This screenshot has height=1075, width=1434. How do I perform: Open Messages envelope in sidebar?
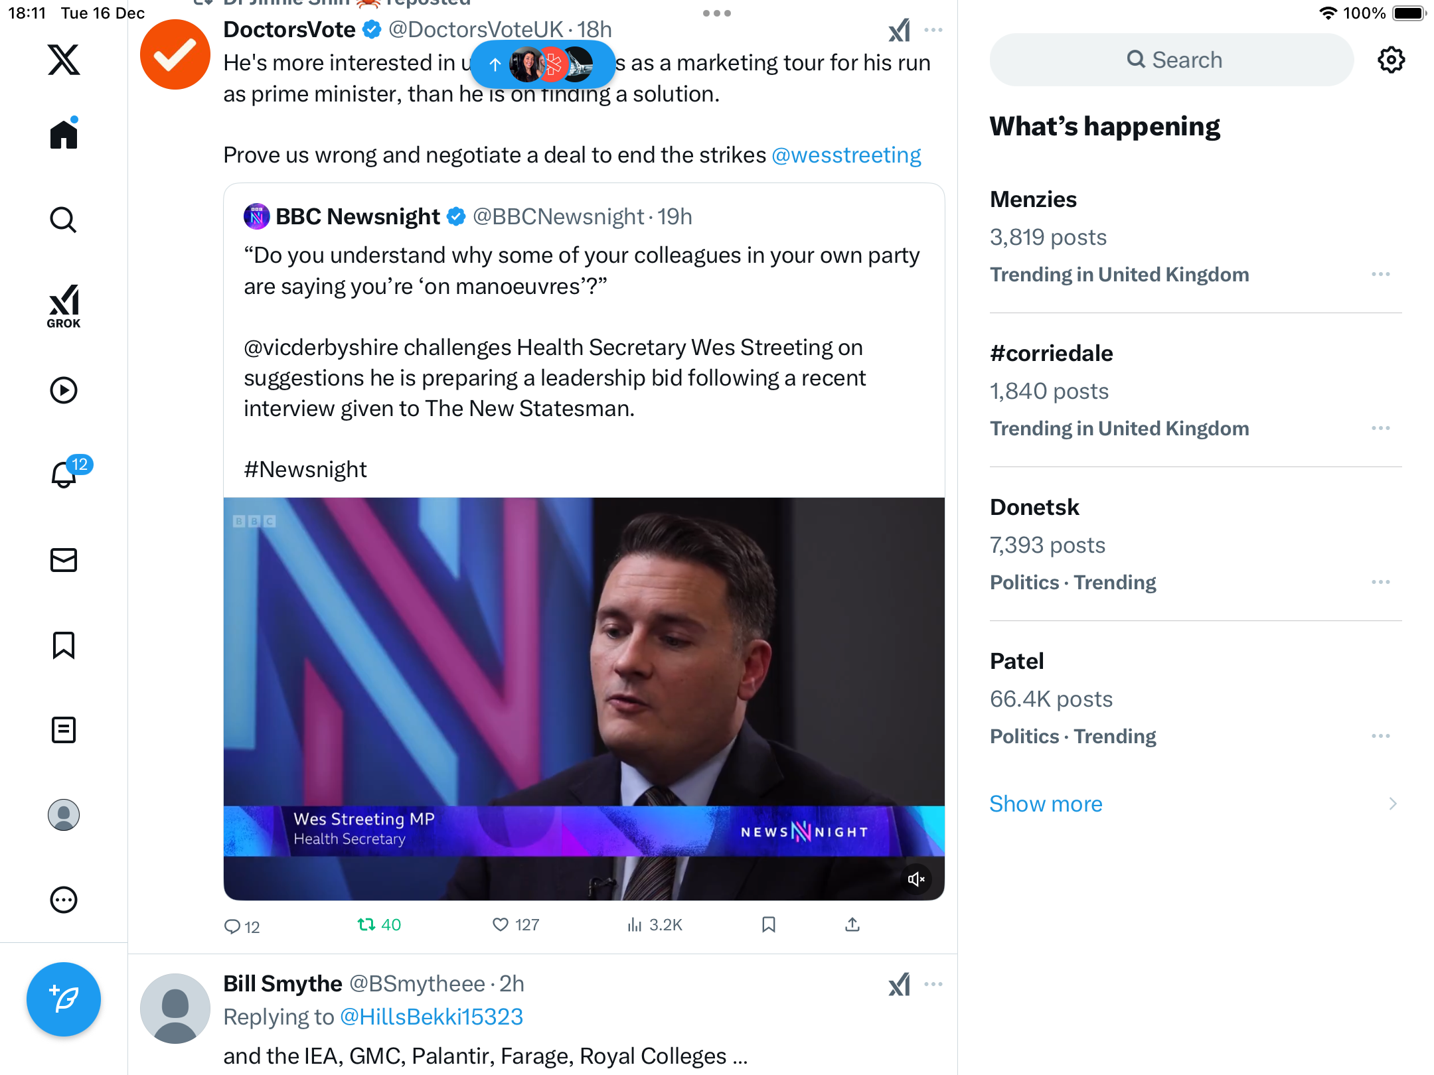pos(64,560)
